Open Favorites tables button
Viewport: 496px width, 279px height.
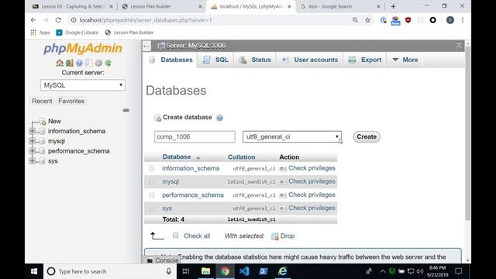pos(71,101)
